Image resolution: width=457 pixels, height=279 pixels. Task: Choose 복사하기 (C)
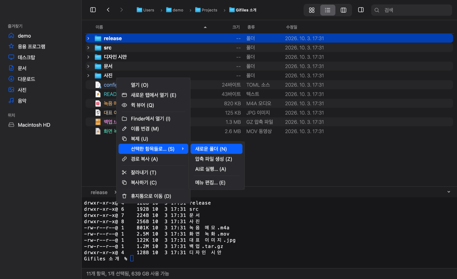153,182
